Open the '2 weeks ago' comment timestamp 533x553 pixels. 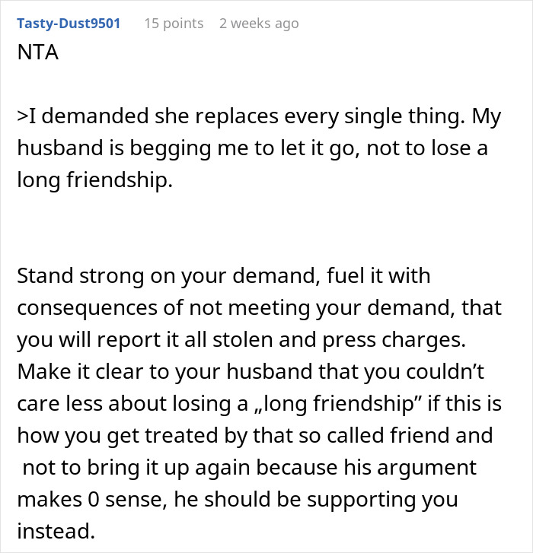coord(259,24)
